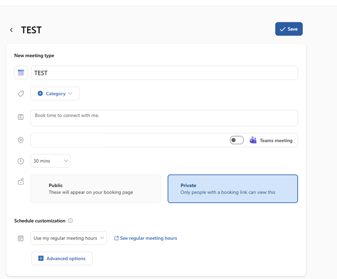Click the Schedule customization info icon
Viewport: 337px width, 279px height.
click(x=70, y=221)
